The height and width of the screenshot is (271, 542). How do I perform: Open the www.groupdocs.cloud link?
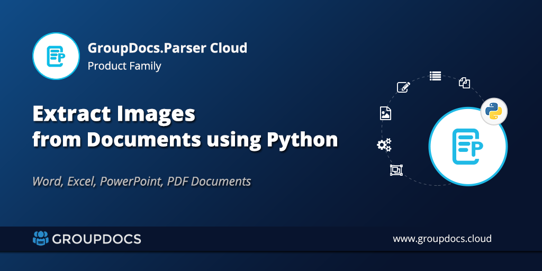pyautogui.click(x=442, y=239)
